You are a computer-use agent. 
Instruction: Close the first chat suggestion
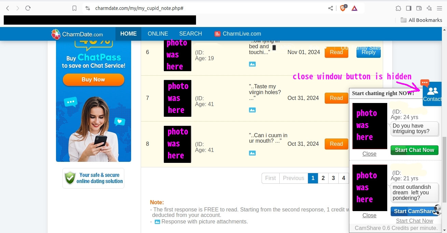[369, 154]
